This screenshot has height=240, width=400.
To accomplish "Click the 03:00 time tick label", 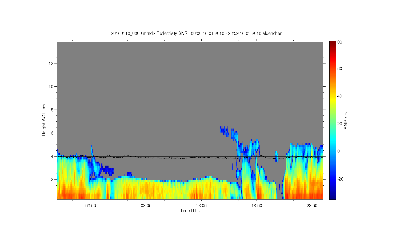I will tap(91, 206).
